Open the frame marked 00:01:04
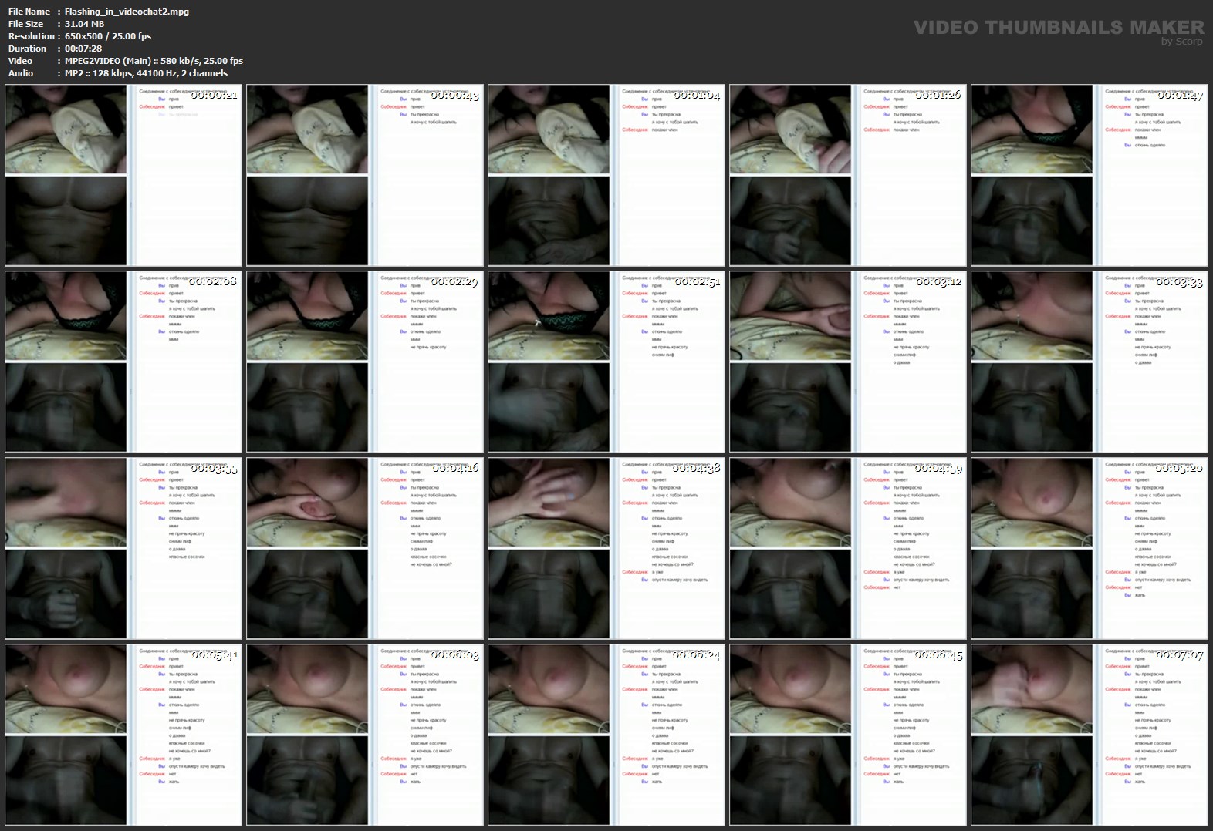1213x831 pixels. [606, 175]
